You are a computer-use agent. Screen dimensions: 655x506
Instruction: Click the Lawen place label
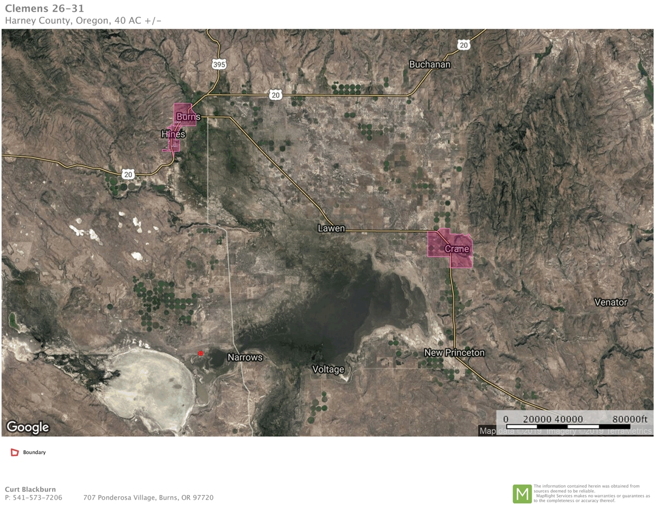[x=331, y=228]
